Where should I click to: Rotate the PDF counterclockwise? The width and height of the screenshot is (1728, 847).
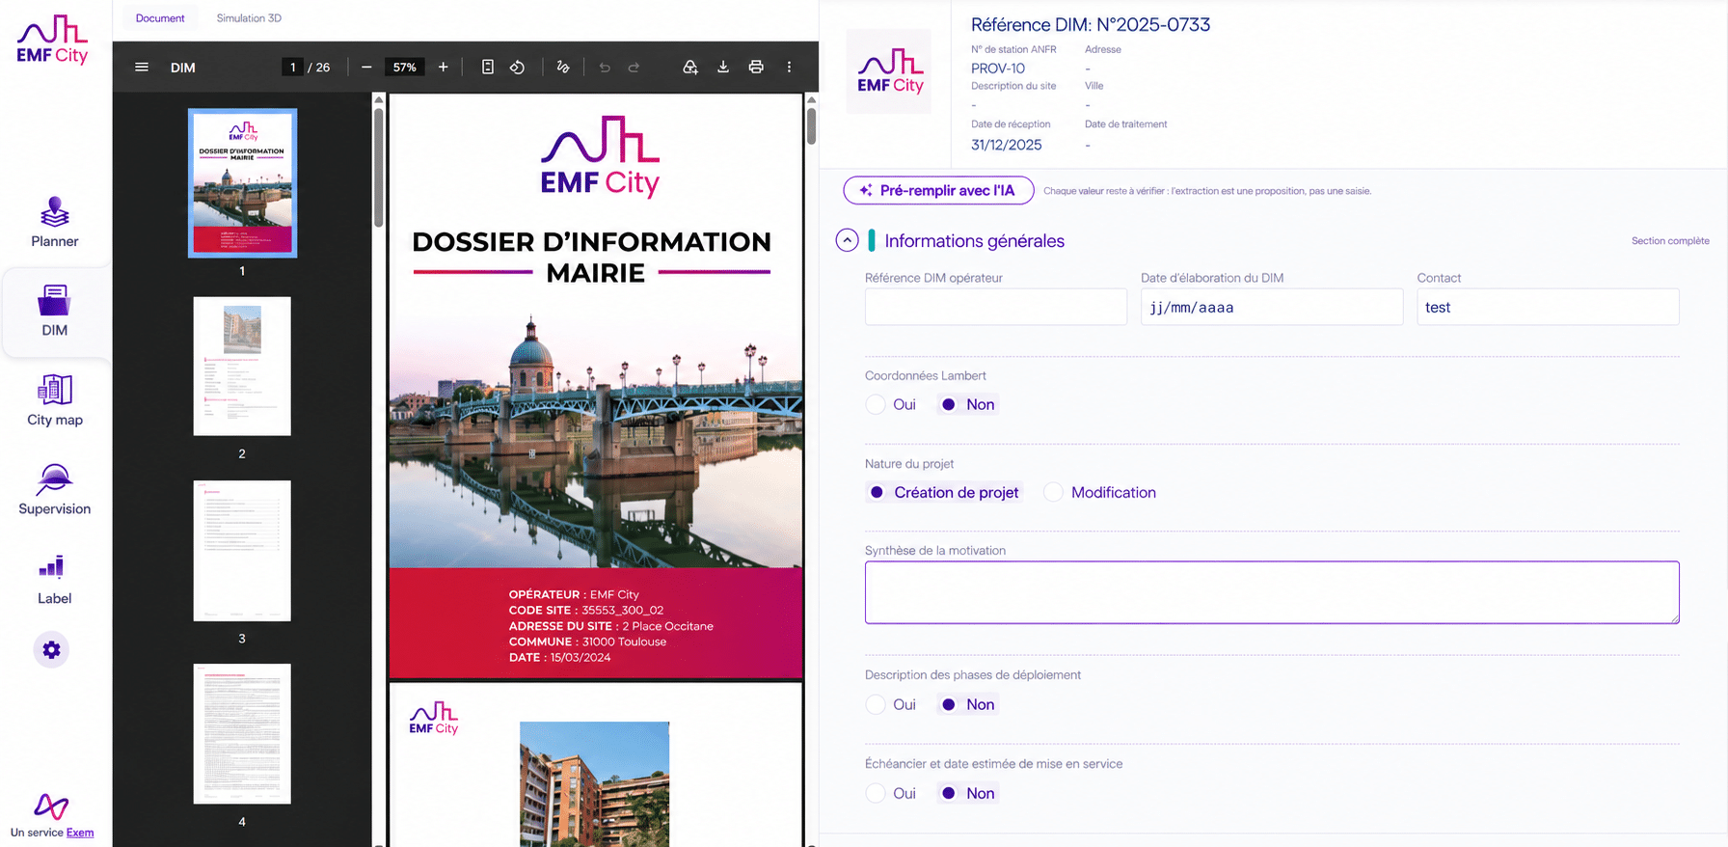[x=518, y=68]
